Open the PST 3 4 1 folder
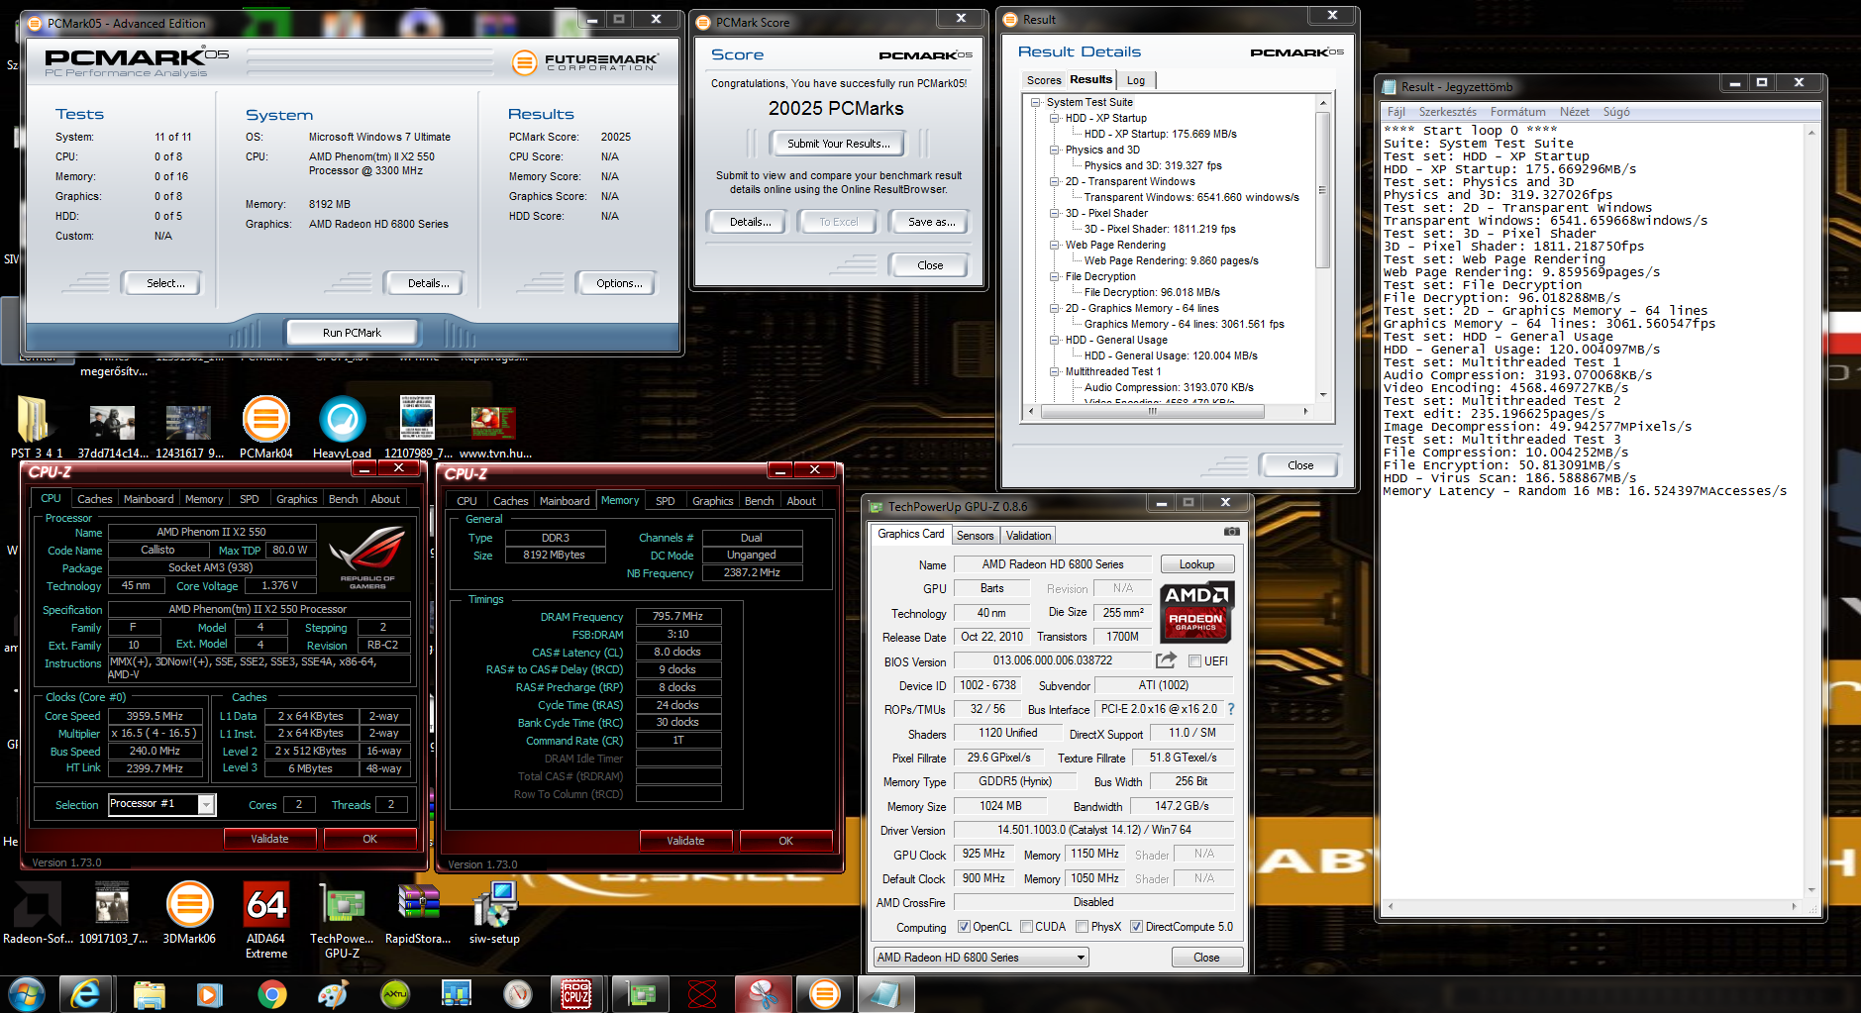 [36, 427]
